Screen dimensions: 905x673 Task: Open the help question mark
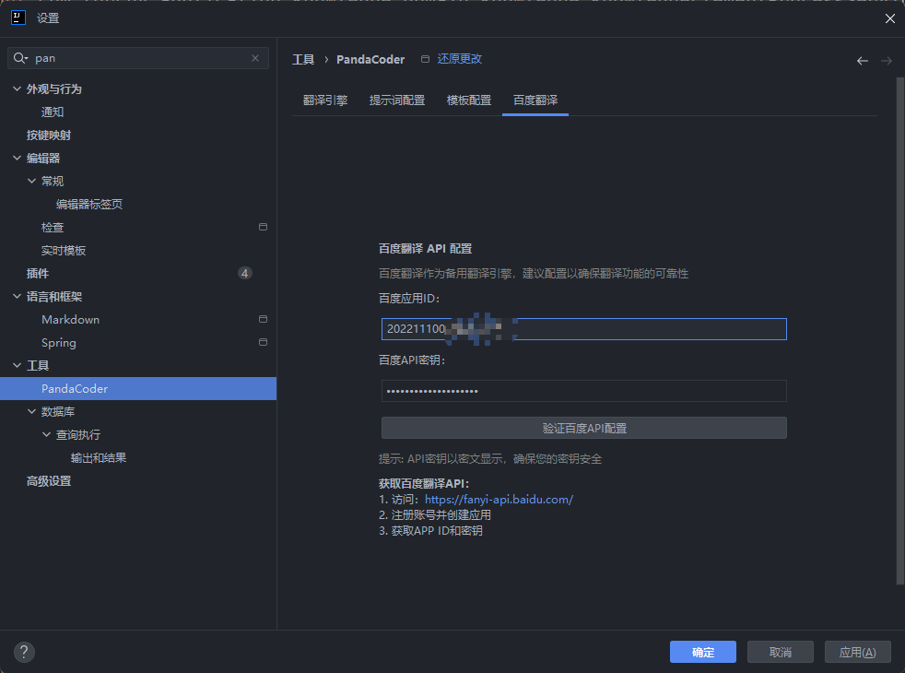[24, 652]
